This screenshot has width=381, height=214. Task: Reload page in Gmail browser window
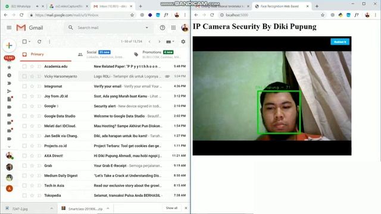(x=21, y=15)
